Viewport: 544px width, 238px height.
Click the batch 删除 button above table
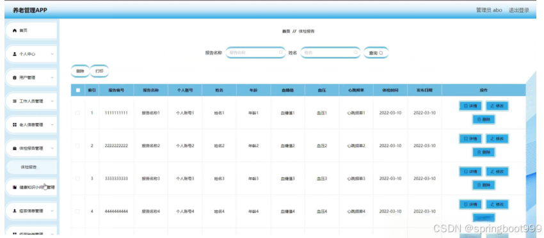(x=80, y=71)
